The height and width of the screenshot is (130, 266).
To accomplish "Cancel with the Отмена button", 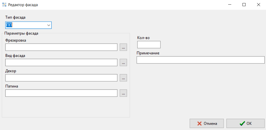I will tap(207, 123).
